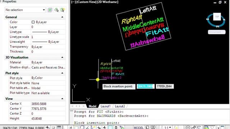Screen dimensions: 230x129
Task: Collapse the Plot style section
Action: coord(62,73)
